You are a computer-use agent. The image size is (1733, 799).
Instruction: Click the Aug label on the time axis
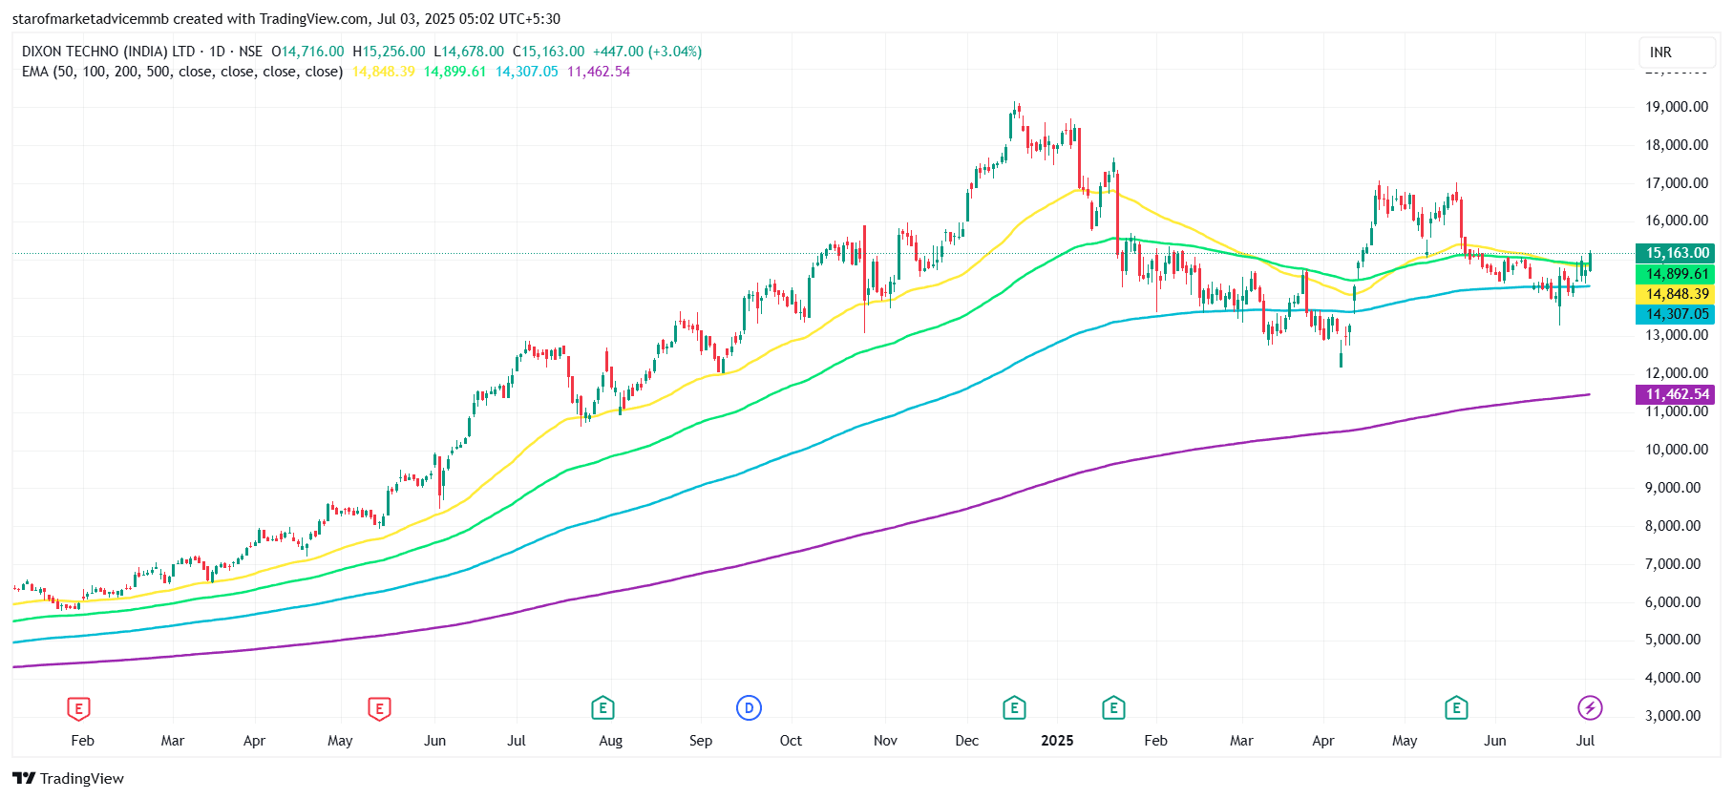611,741
